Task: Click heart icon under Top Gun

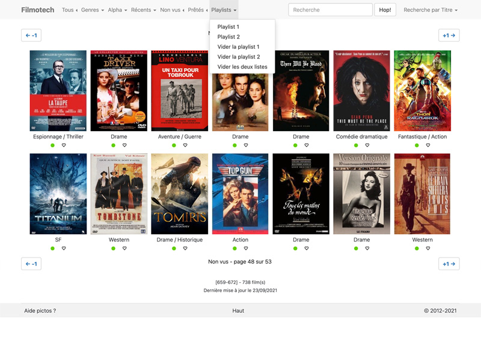Action: 246,249
